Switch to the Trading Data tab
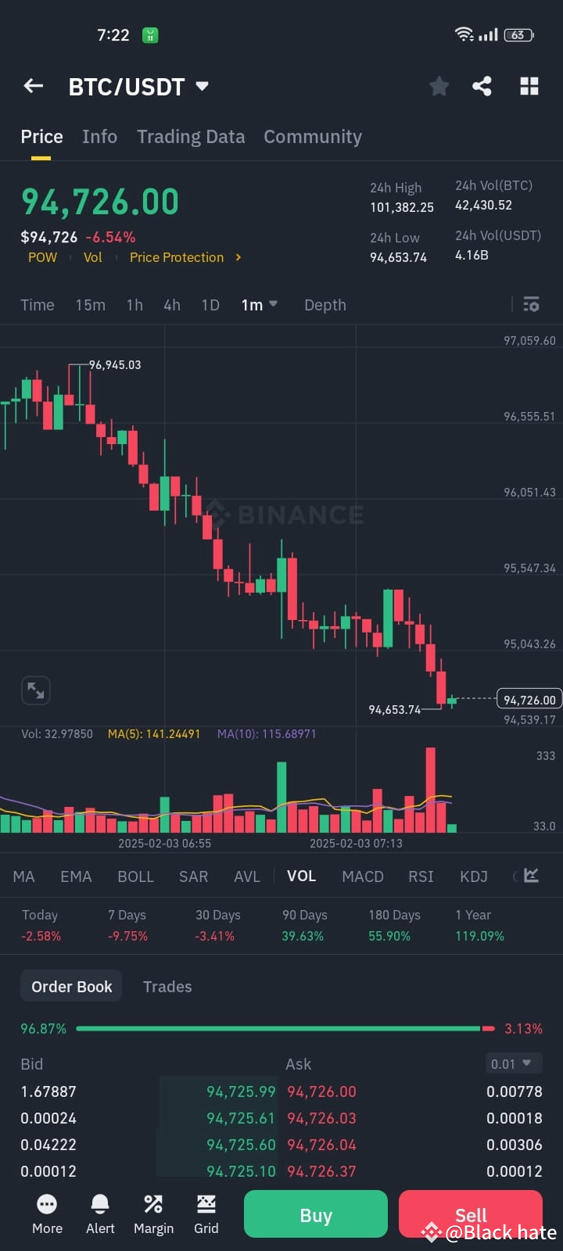The width and height of the screenshot is (563, 1251). click(x=191, y=136)
